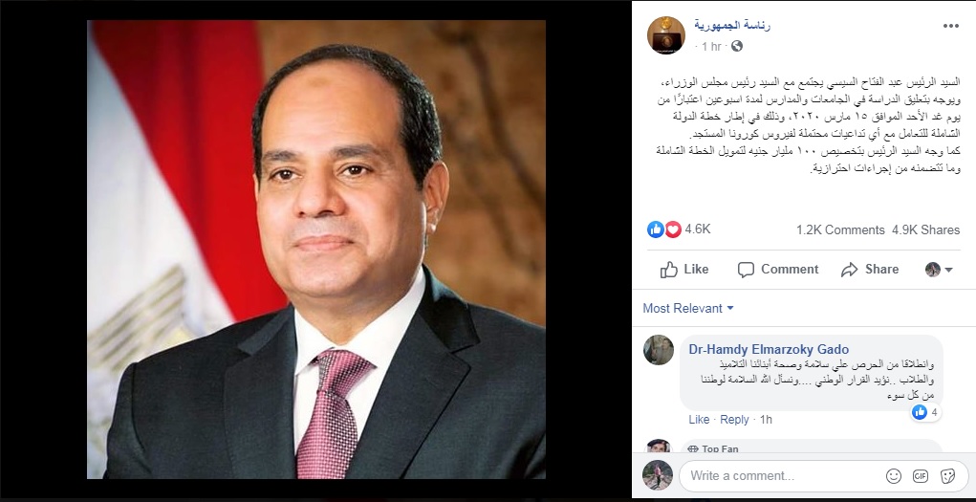This screenshot has width=976, height=502.
Task: Open the sticker picker in comment box
Action: coord(947,476)
